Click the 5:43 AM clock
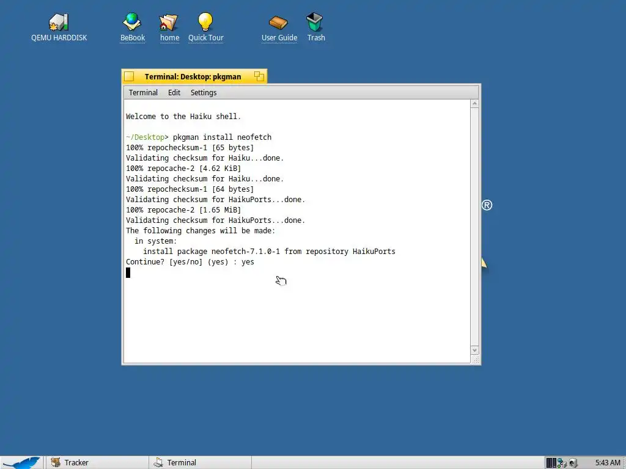 607,463
